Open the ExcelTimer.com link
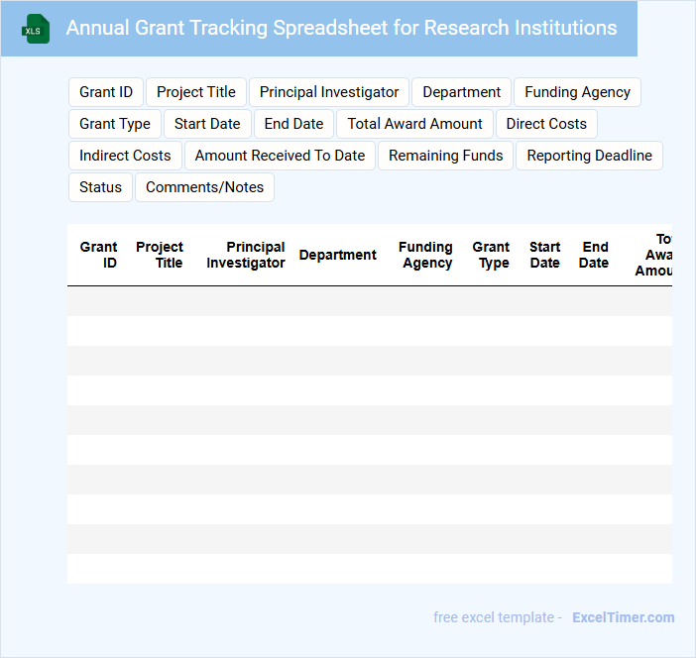 click(623, 617)
